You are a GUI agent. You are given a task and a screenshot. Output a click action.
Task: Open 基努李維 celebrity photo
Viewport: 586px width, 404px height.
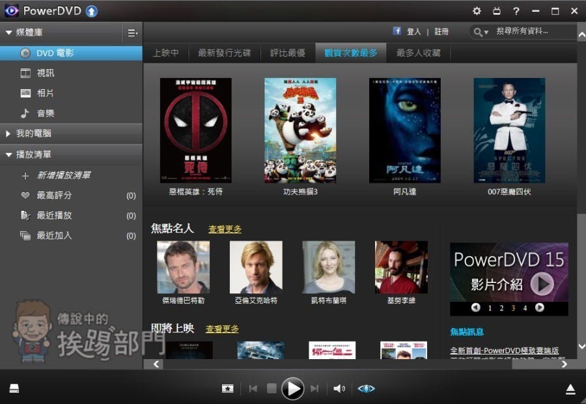[401, 267]
